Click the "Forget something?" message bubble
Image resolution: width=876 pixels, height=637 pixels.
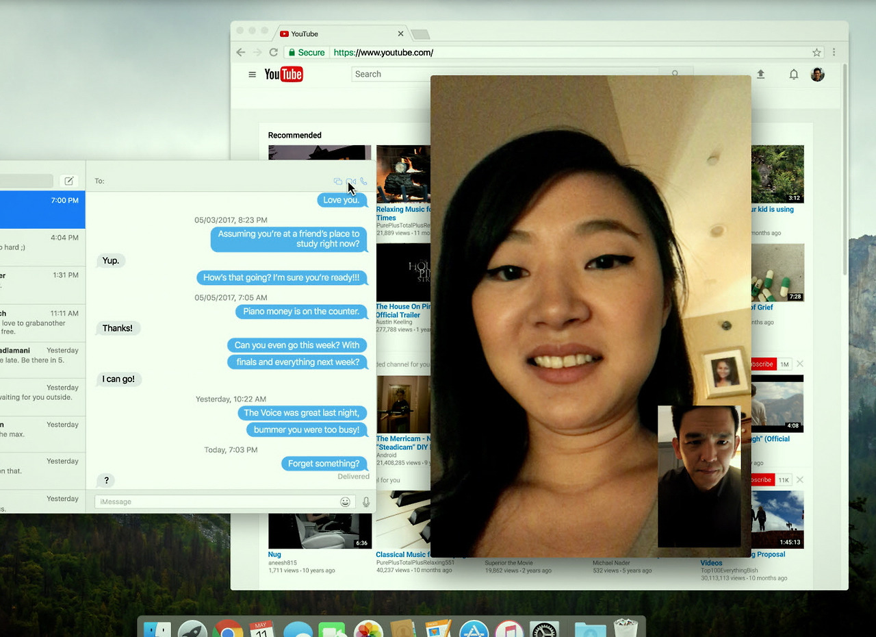[x=324, y=464]
